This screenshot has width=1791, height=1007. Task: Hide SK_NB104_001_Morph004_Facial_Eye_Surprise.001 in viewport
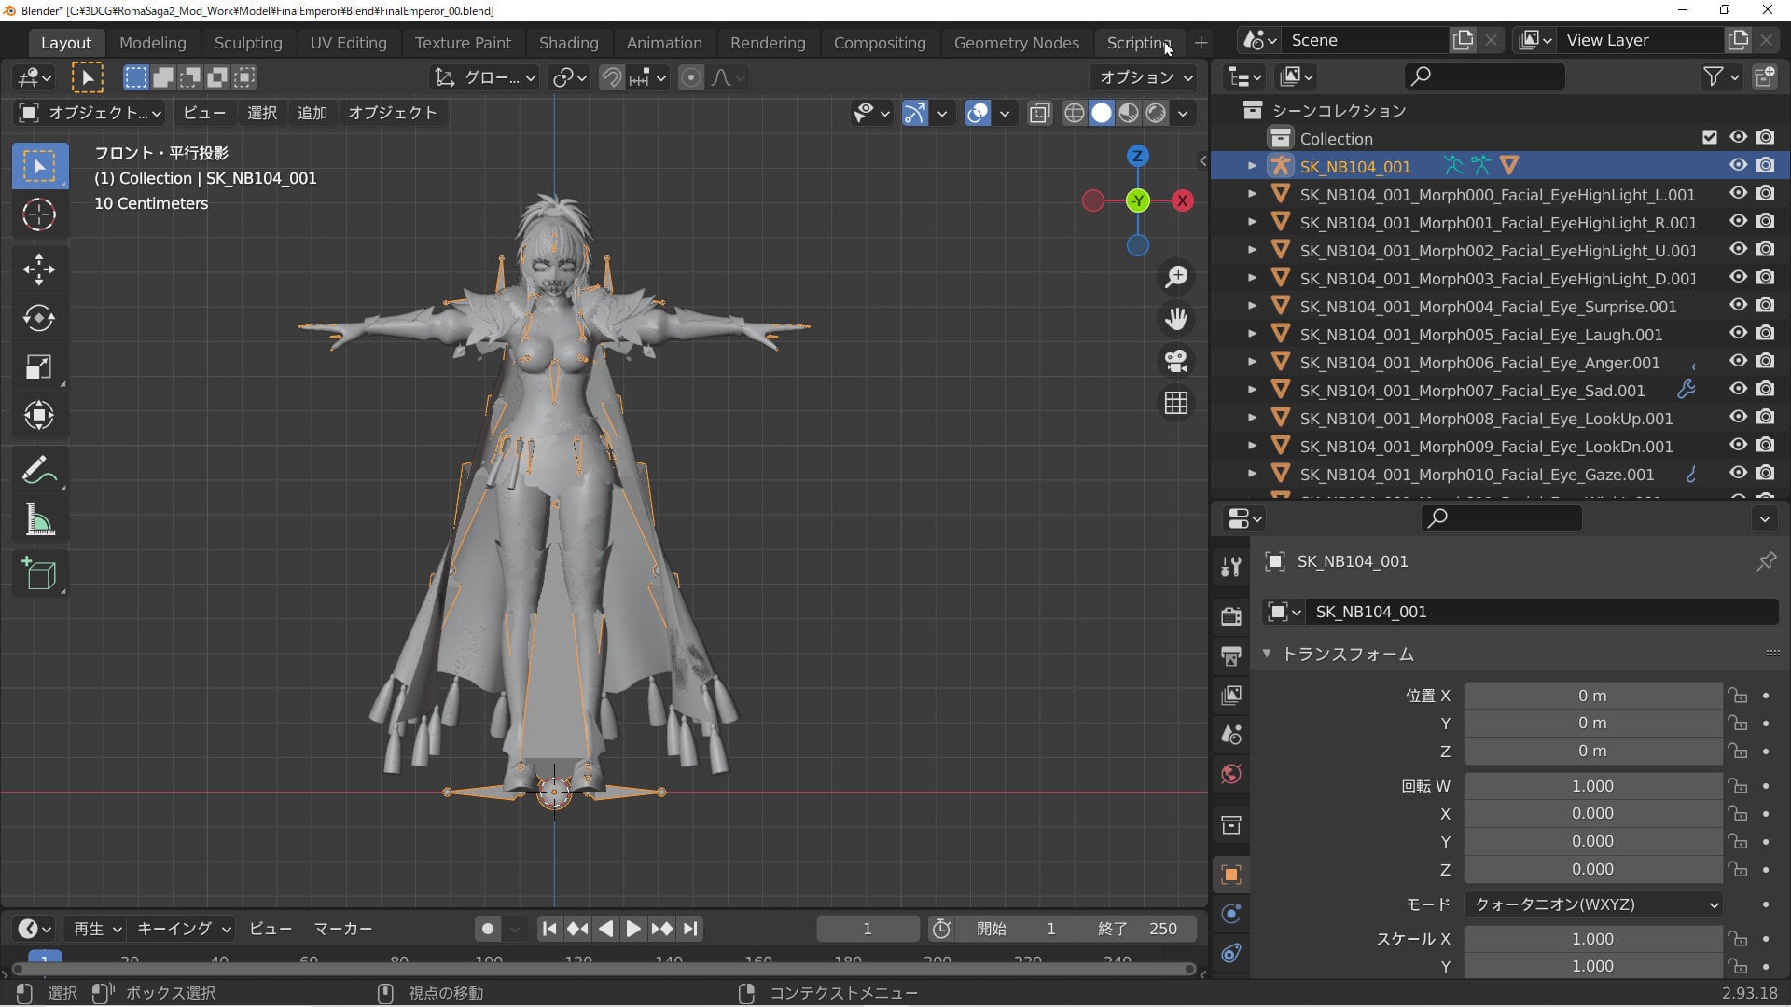[1738, 305]
